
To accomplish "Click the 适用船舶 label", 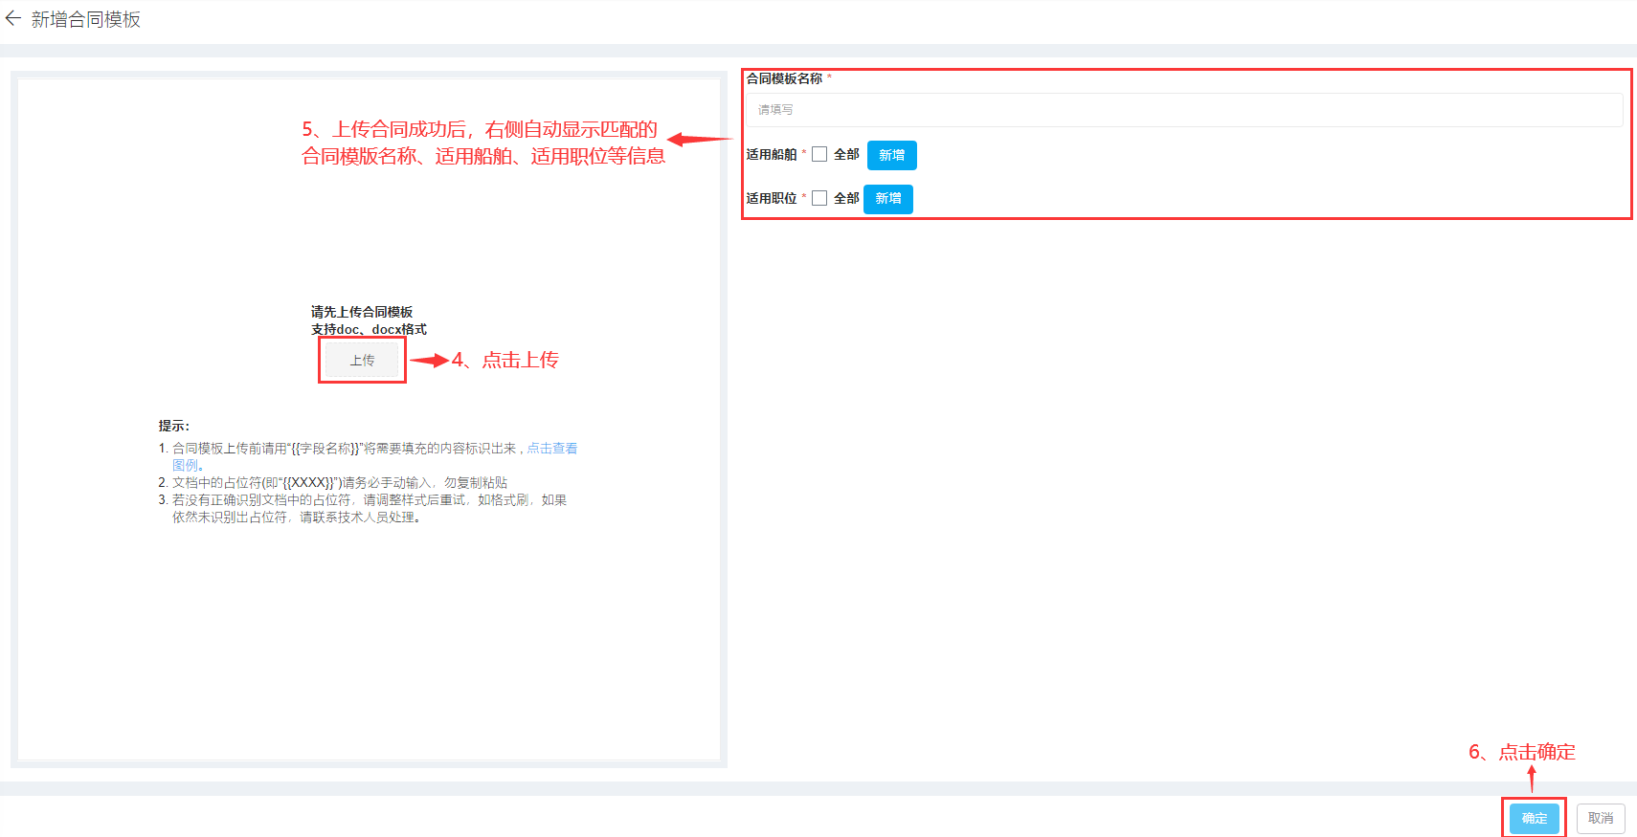I will [772, 154].
